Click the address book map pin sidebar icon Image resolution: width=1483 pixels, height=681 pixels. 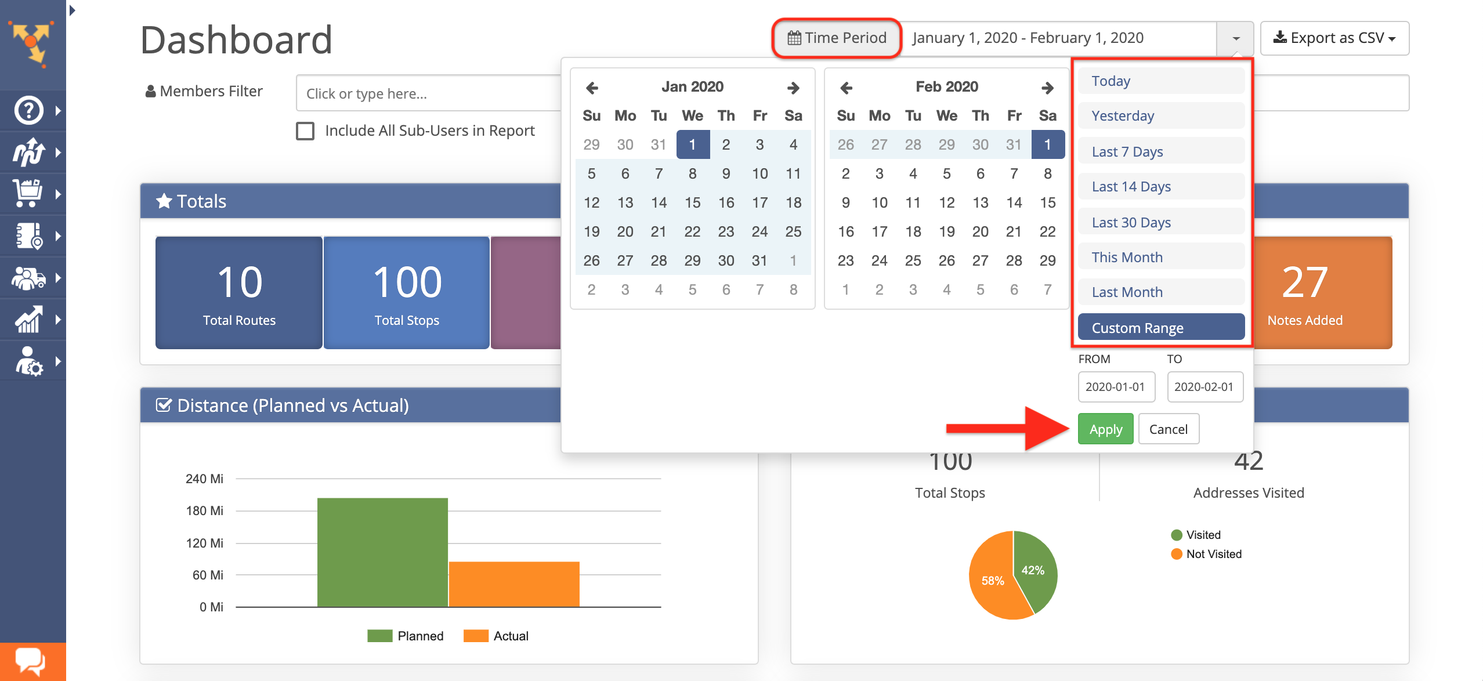(29, 236)
